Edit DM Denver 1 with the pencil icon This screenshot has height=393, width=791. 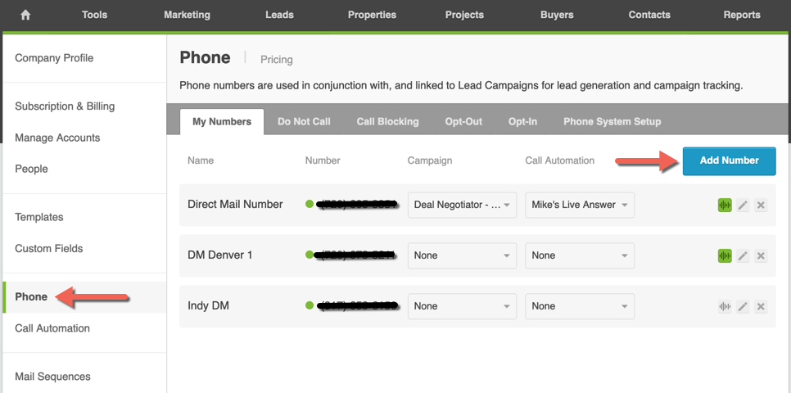point(743,255)
